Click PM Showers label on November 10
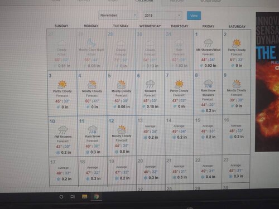This screenshot has height=209, width=279. pos(63,137)
